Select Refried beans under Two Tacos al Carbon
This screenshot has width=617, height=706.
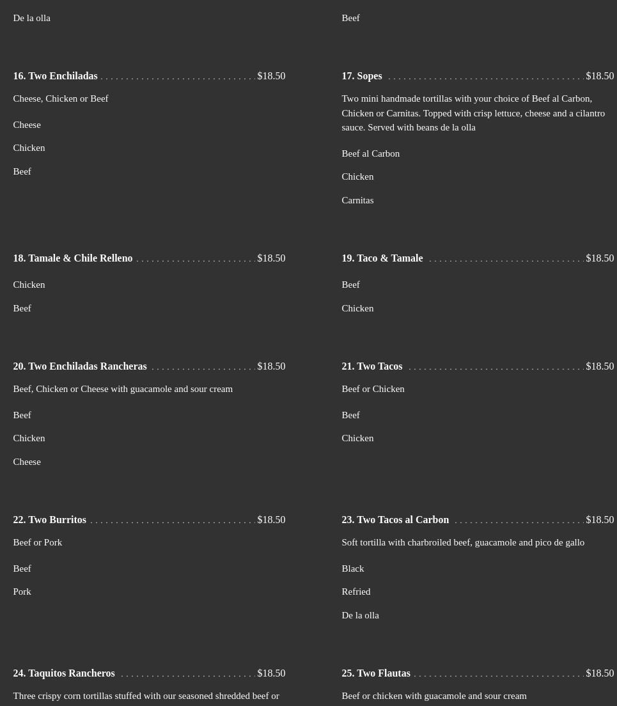355,592
